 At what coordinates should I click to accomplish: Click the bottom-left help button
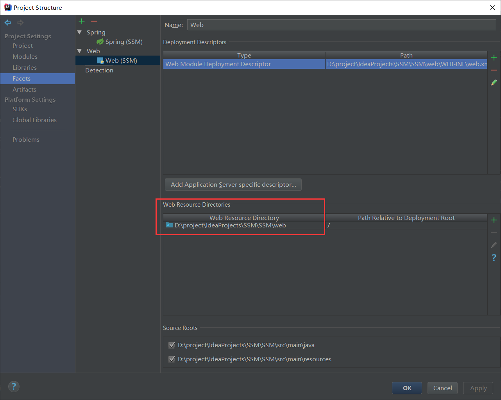(14, 387)
